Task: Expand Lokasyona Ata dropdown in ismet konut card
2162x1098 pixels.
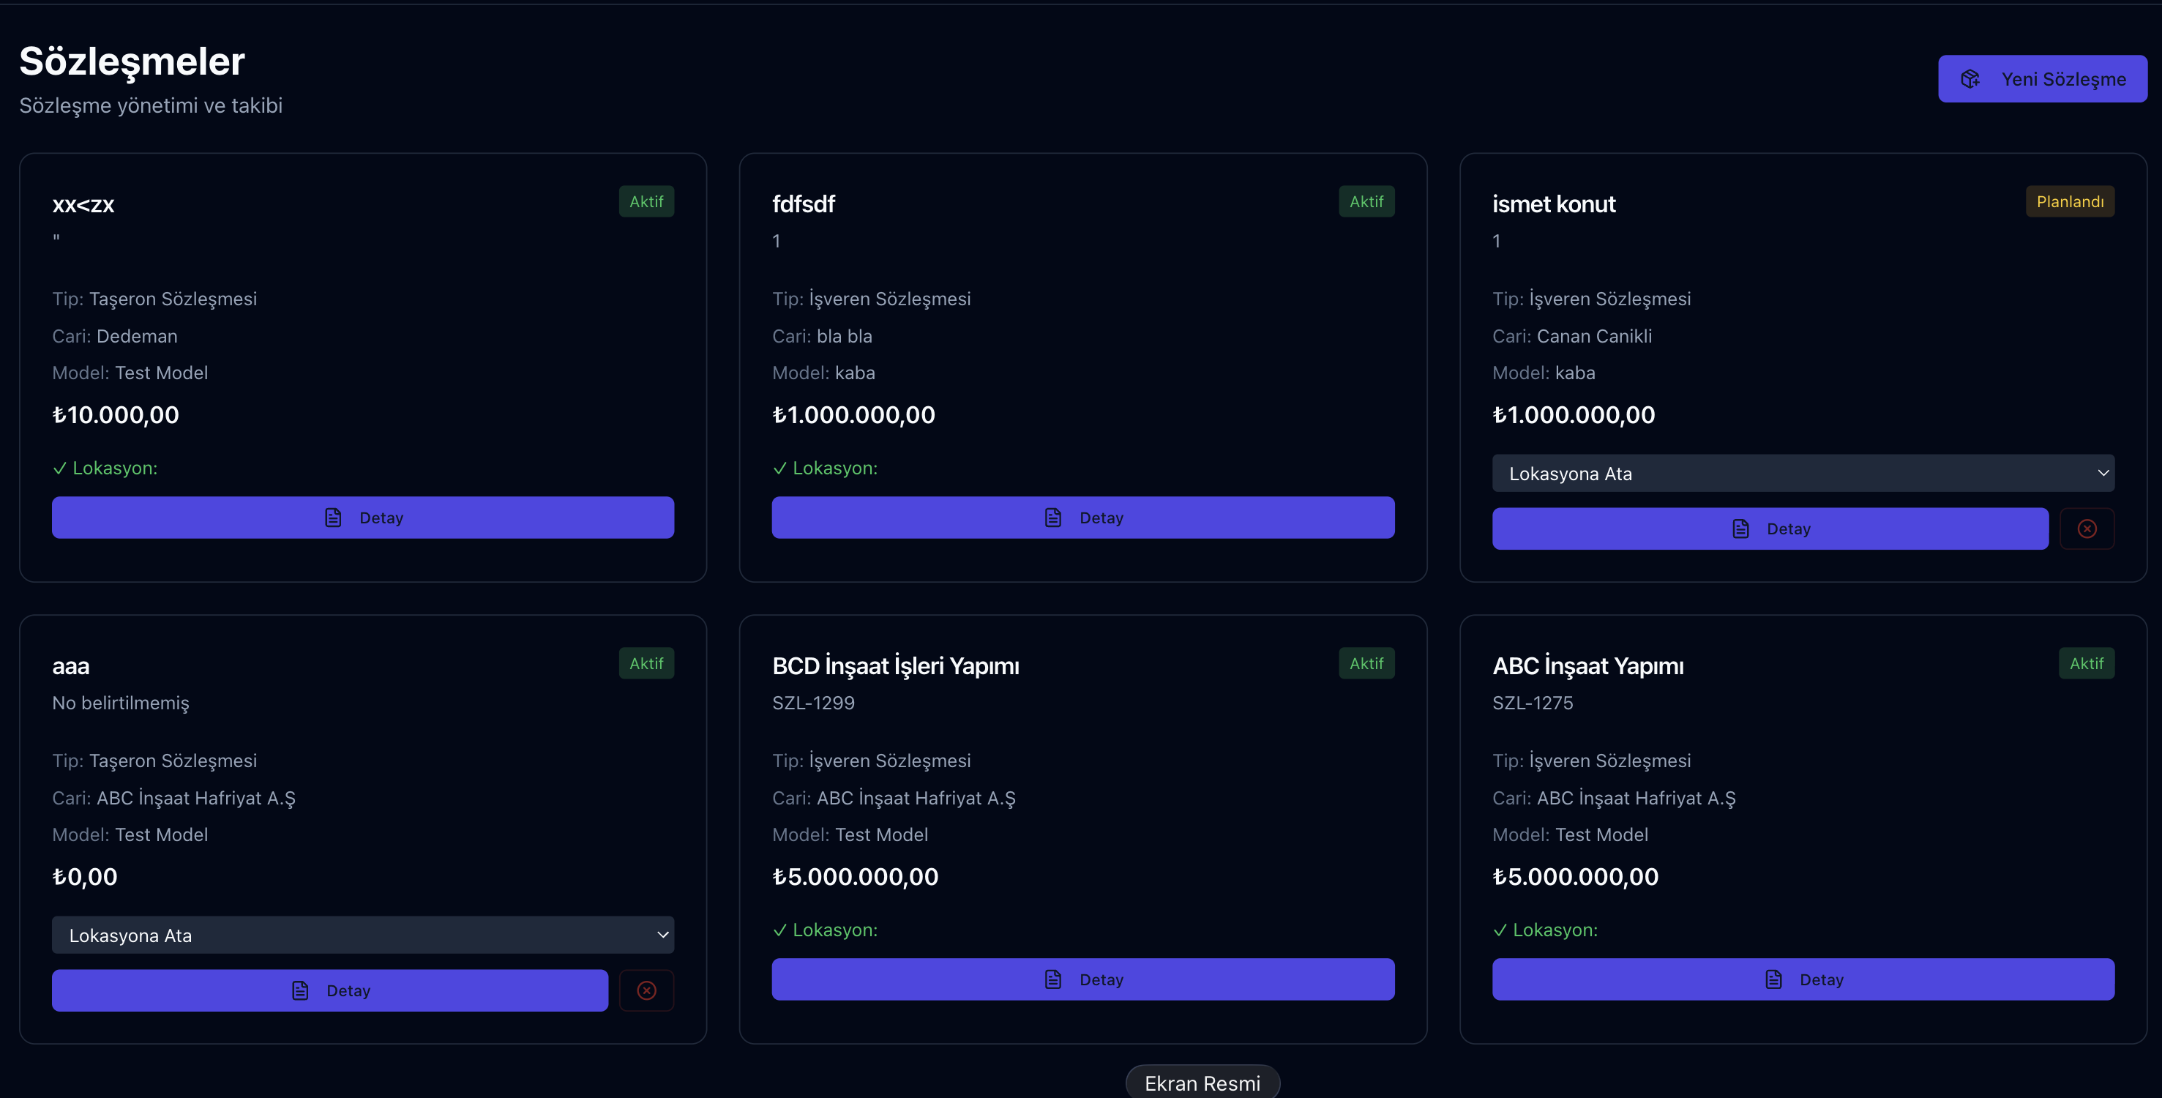Action: pos(1803,474)
